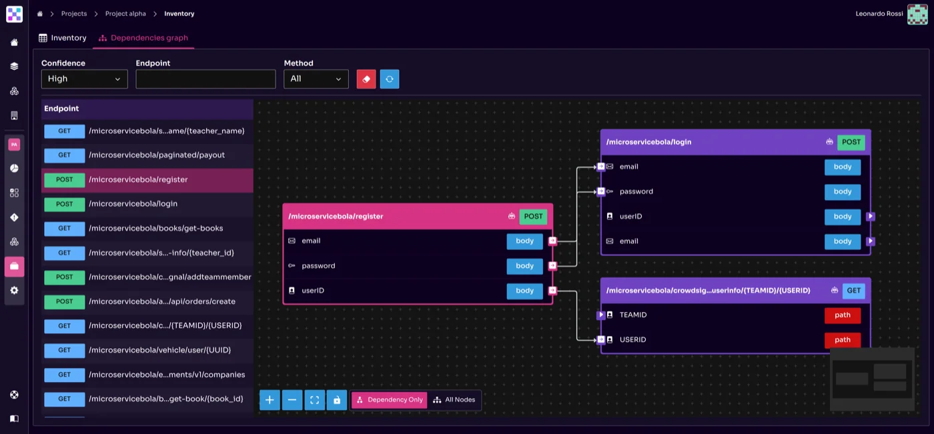Click the fit-to-view icon in the graph toolbar

point(314,400)
